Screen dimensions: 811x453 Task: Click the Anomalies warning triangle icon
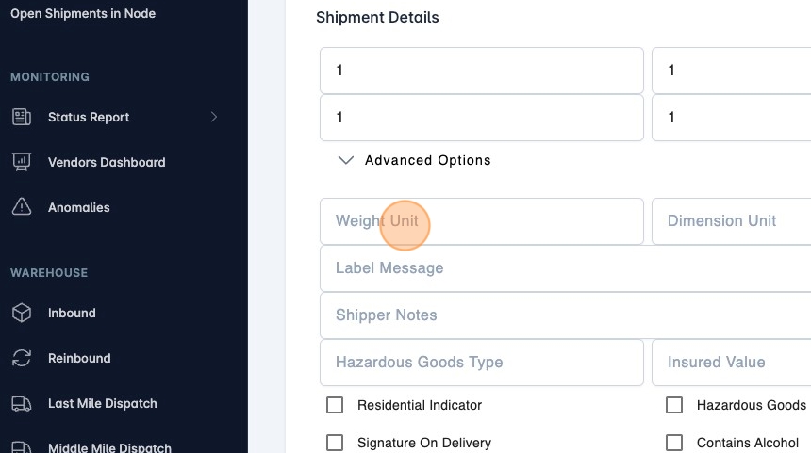[x=21, y=207]
